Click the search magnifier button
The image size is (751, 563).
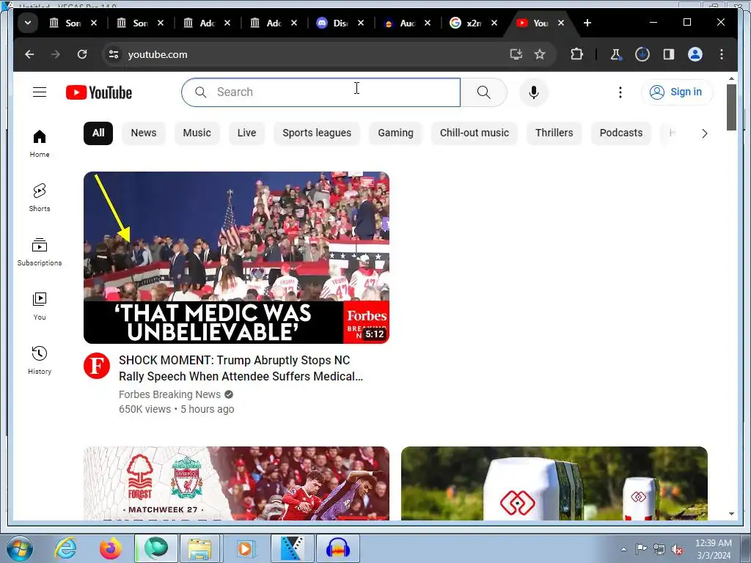484,92
